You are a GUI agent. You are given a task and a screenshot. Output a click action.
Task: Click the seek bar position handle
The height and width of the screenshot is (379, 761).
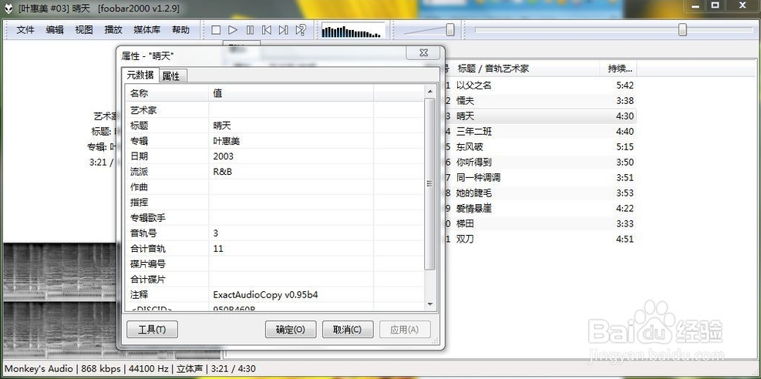point(682,30)
